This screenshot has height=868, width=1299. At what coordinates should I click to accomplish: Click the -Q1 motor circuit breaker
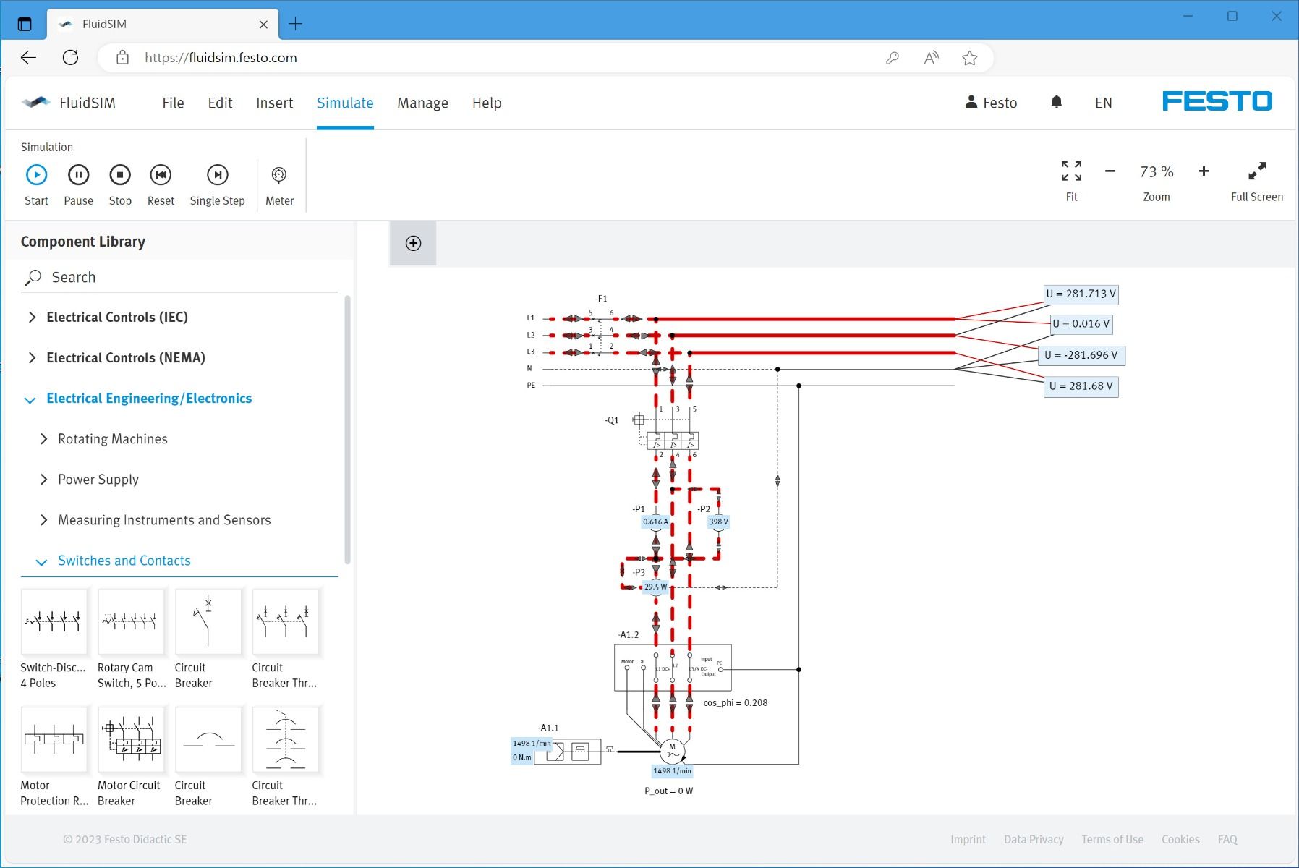[x=673, y=440]
